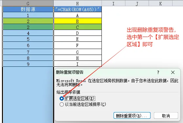Select the data cell with value 6
The image size is (183, 123).
point(28,45)
